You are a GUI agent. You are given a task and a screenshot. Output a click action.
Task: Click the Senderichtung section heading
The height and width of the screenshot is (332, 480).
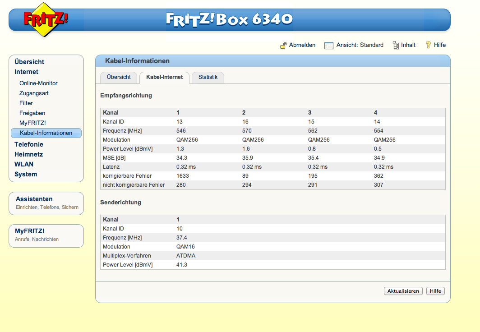click(120, 202)
